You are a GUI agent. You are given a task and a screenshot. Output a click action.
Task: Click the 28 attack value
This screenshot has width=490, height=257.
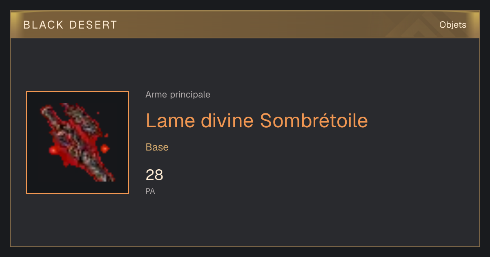click(154, 175)
